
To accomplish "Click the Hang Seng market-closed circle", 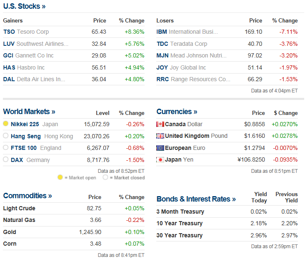I will 6,136.
